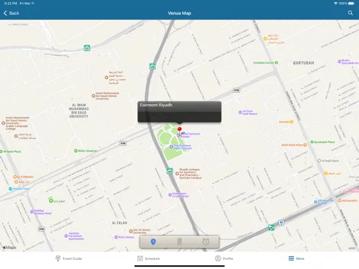Tap the Fairmont Riyadh callout bubble

pyautogui.click(x=179, y=112)
